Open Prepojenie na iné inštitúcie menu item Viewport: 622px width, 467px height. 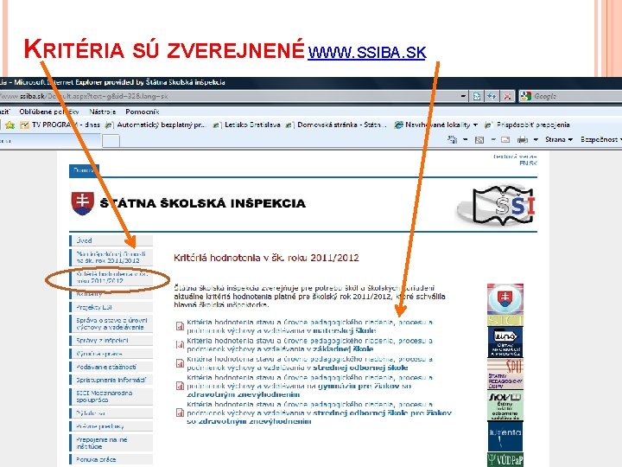[111, 443]
